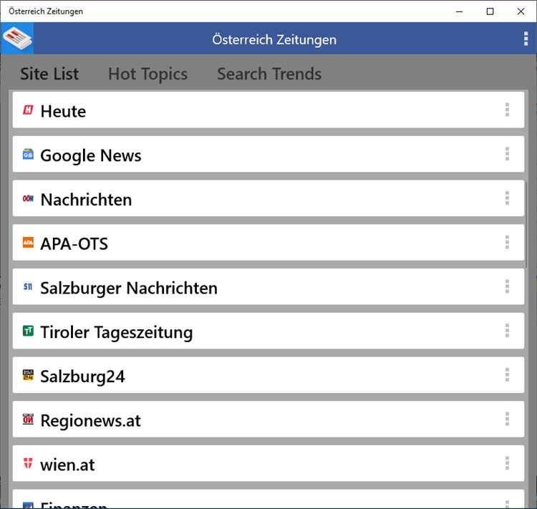
Task: Open APA-OTS site entry
Action: point(268,243)
